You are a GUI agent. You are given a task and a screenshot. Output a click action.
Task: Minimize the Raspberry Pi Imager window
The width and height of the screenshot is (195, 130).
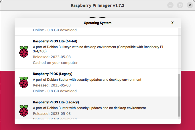[170, 5]
